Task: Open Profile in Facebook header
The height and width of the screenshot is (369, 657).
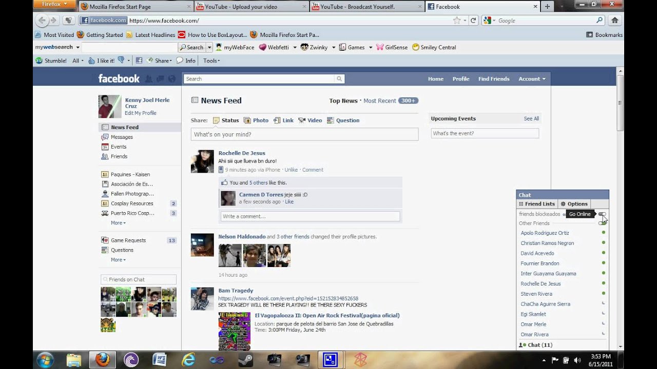Action: [461, 79]
